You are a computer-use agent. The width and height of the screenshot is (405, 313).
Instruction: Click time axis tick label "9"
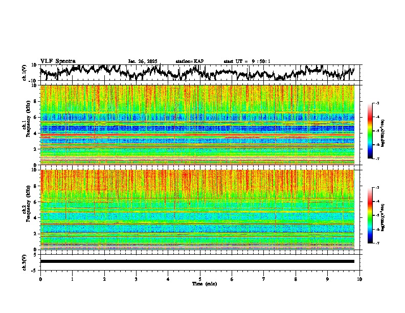pos(327,279)
